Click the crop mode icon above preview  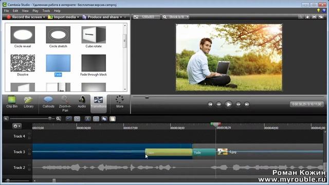[x=301, y=17]
